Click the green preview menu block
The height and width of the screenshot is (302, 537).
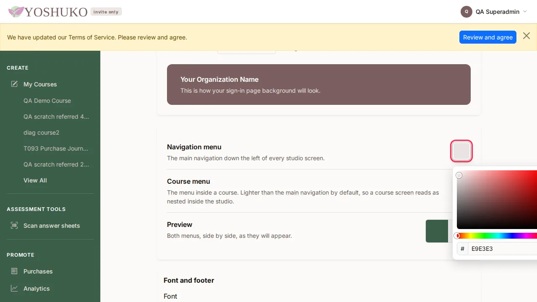click(437, 231)
